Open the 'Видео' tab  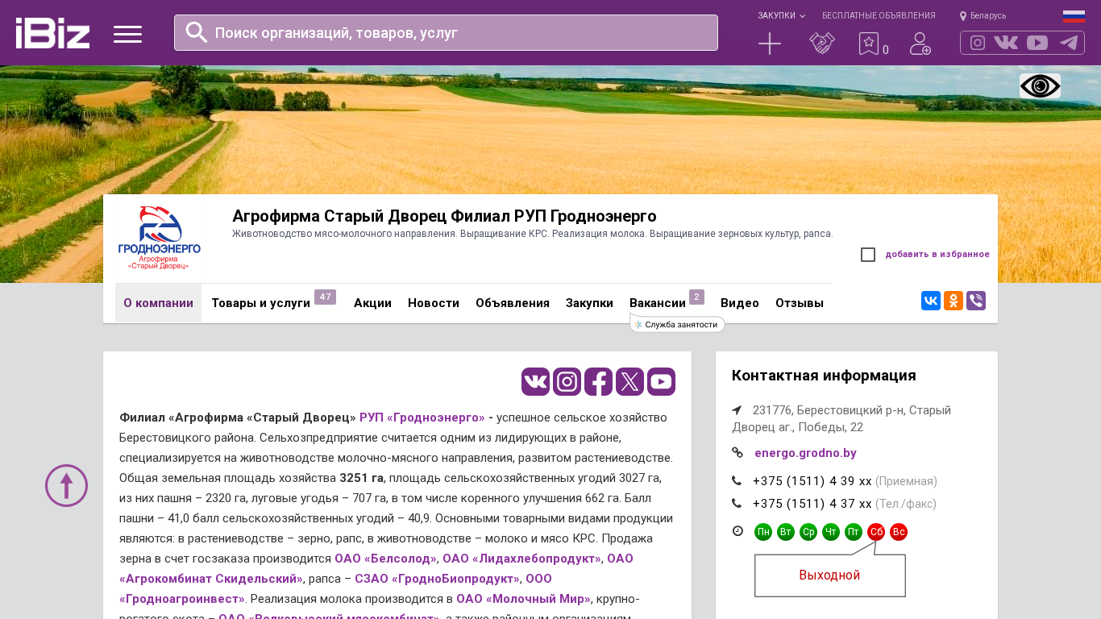coord(740,303)
